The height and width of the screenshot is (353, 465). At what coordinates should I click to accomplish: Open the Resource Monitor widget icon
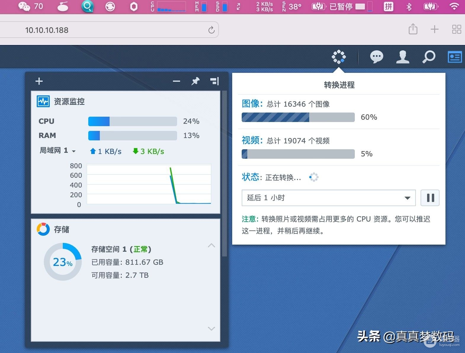click(43, 101)
